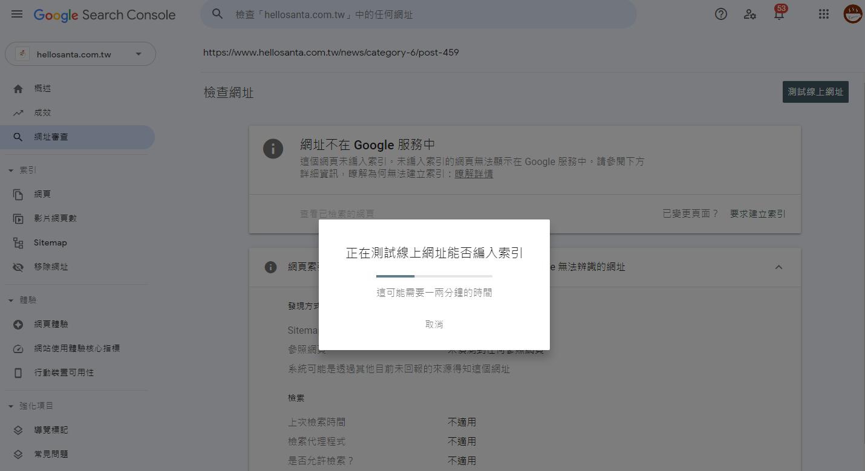Click the search magnifier icon in URL bar

(218, 14)
